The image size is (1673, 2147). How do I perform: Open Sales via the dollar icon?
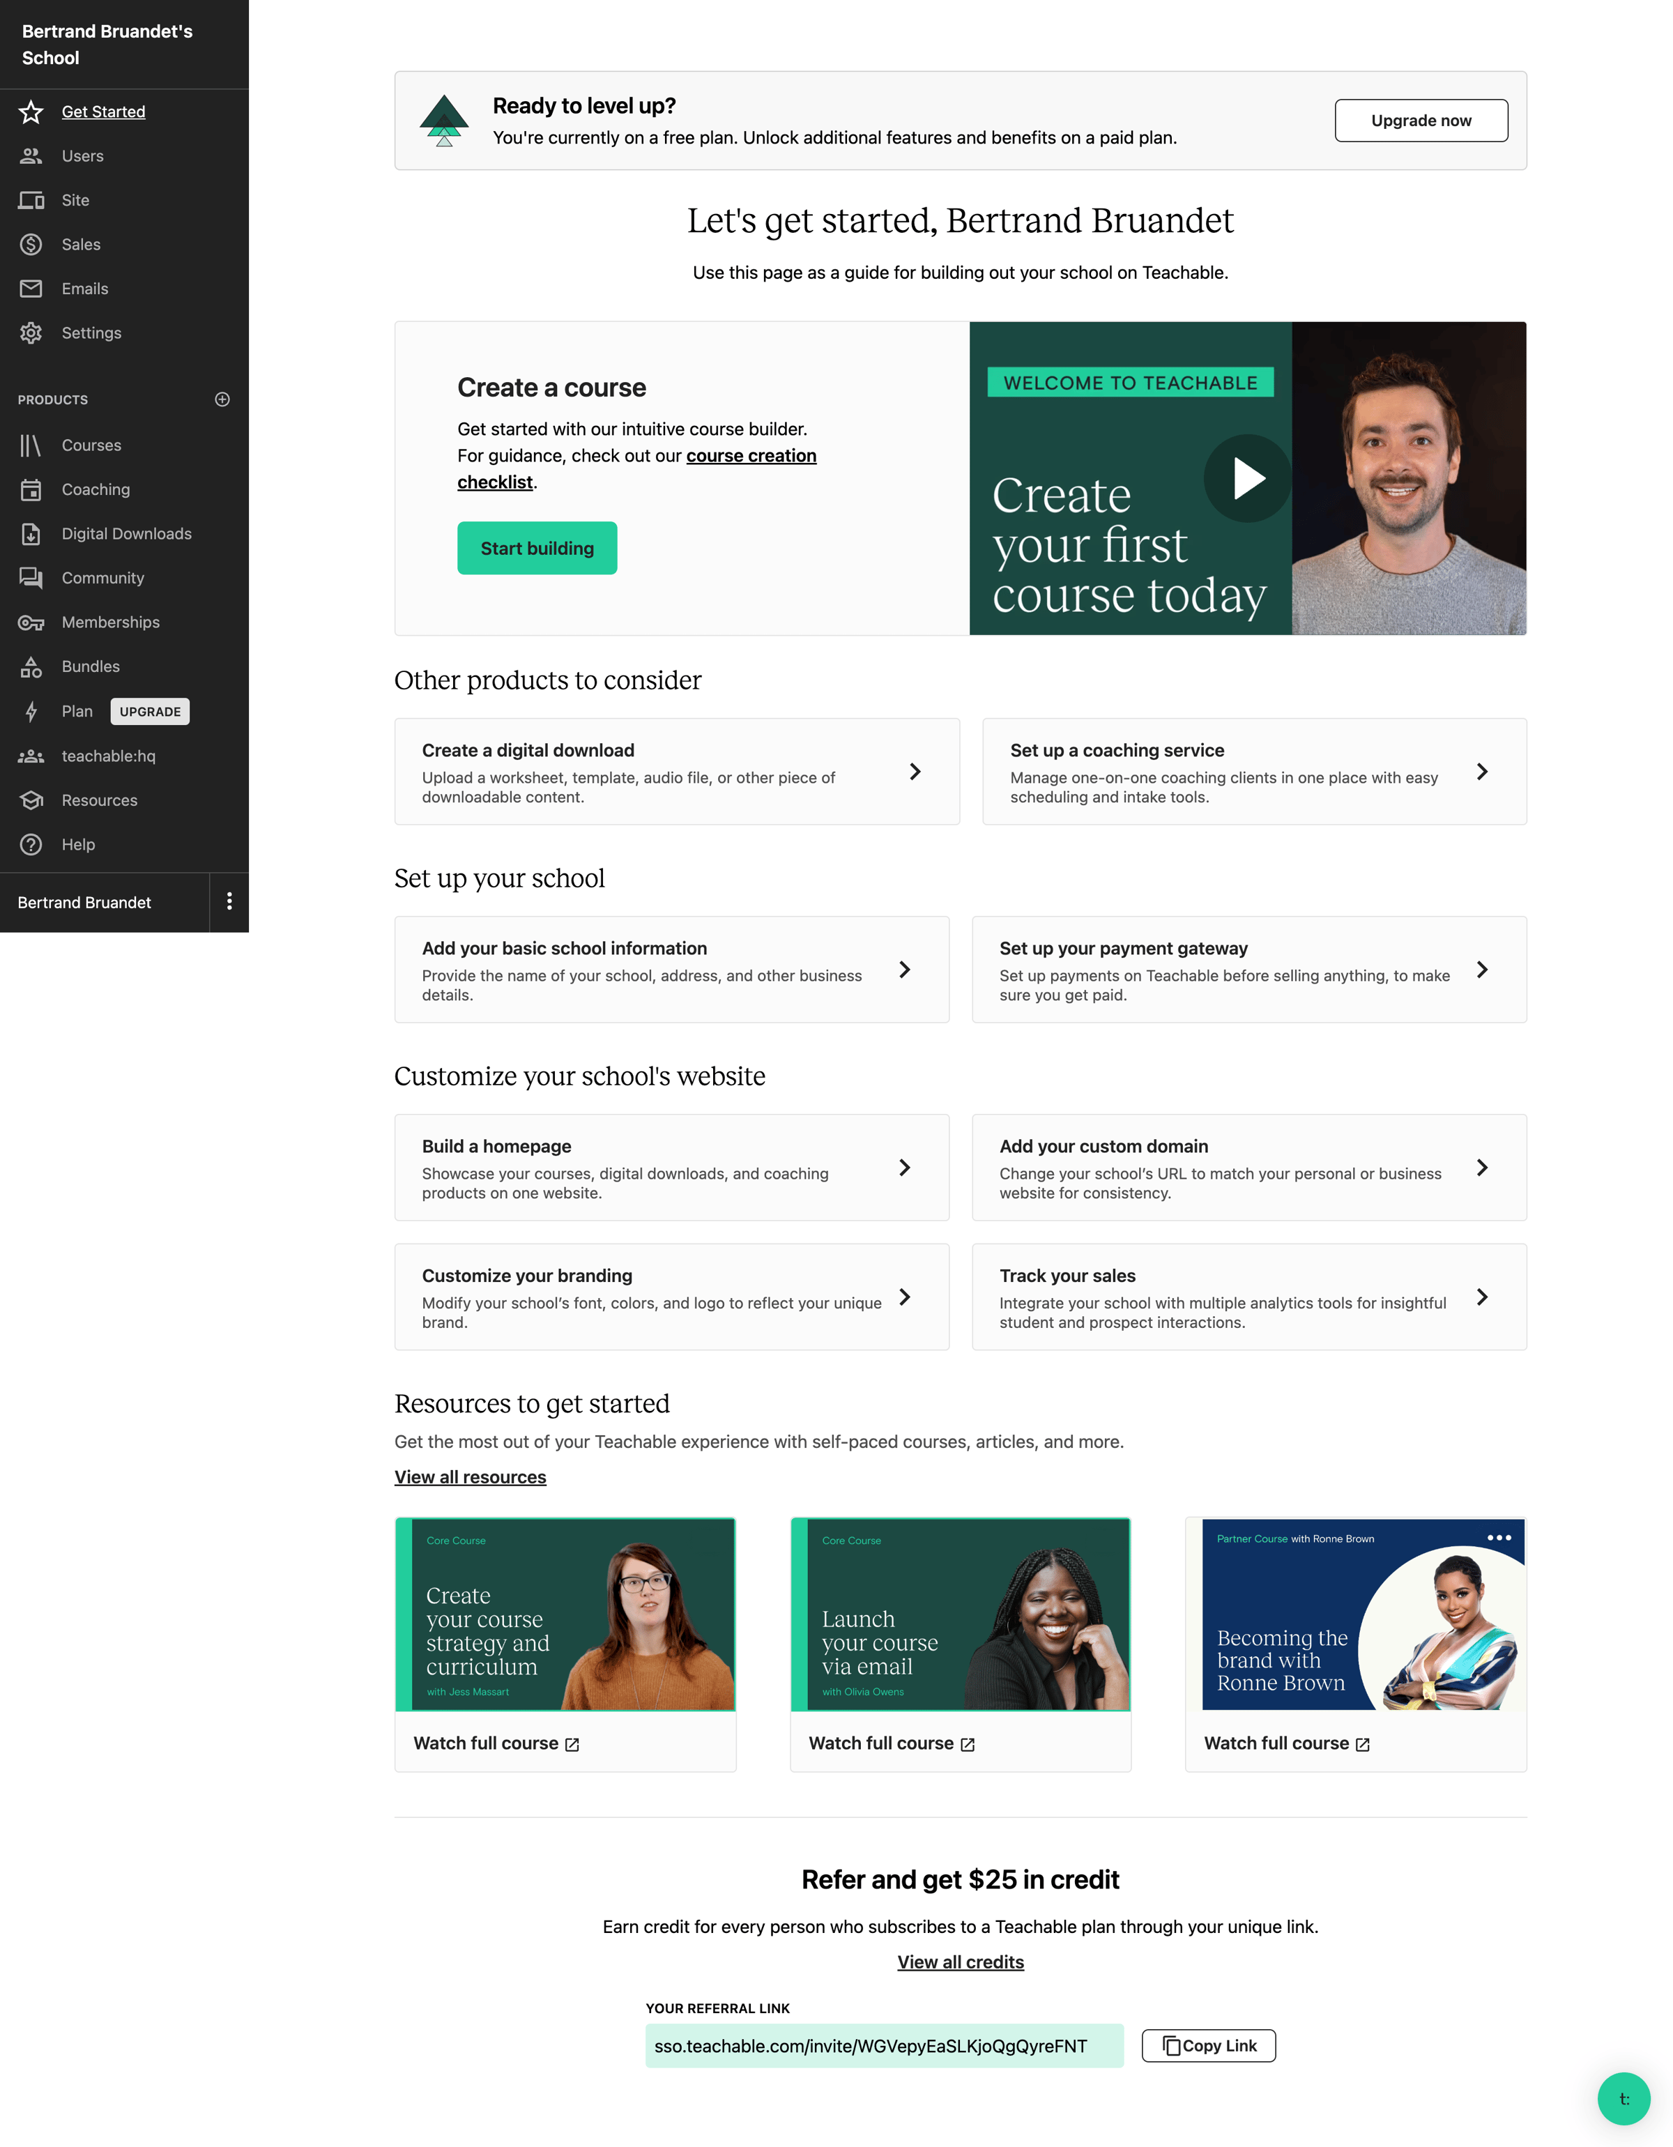pos(31,245)
